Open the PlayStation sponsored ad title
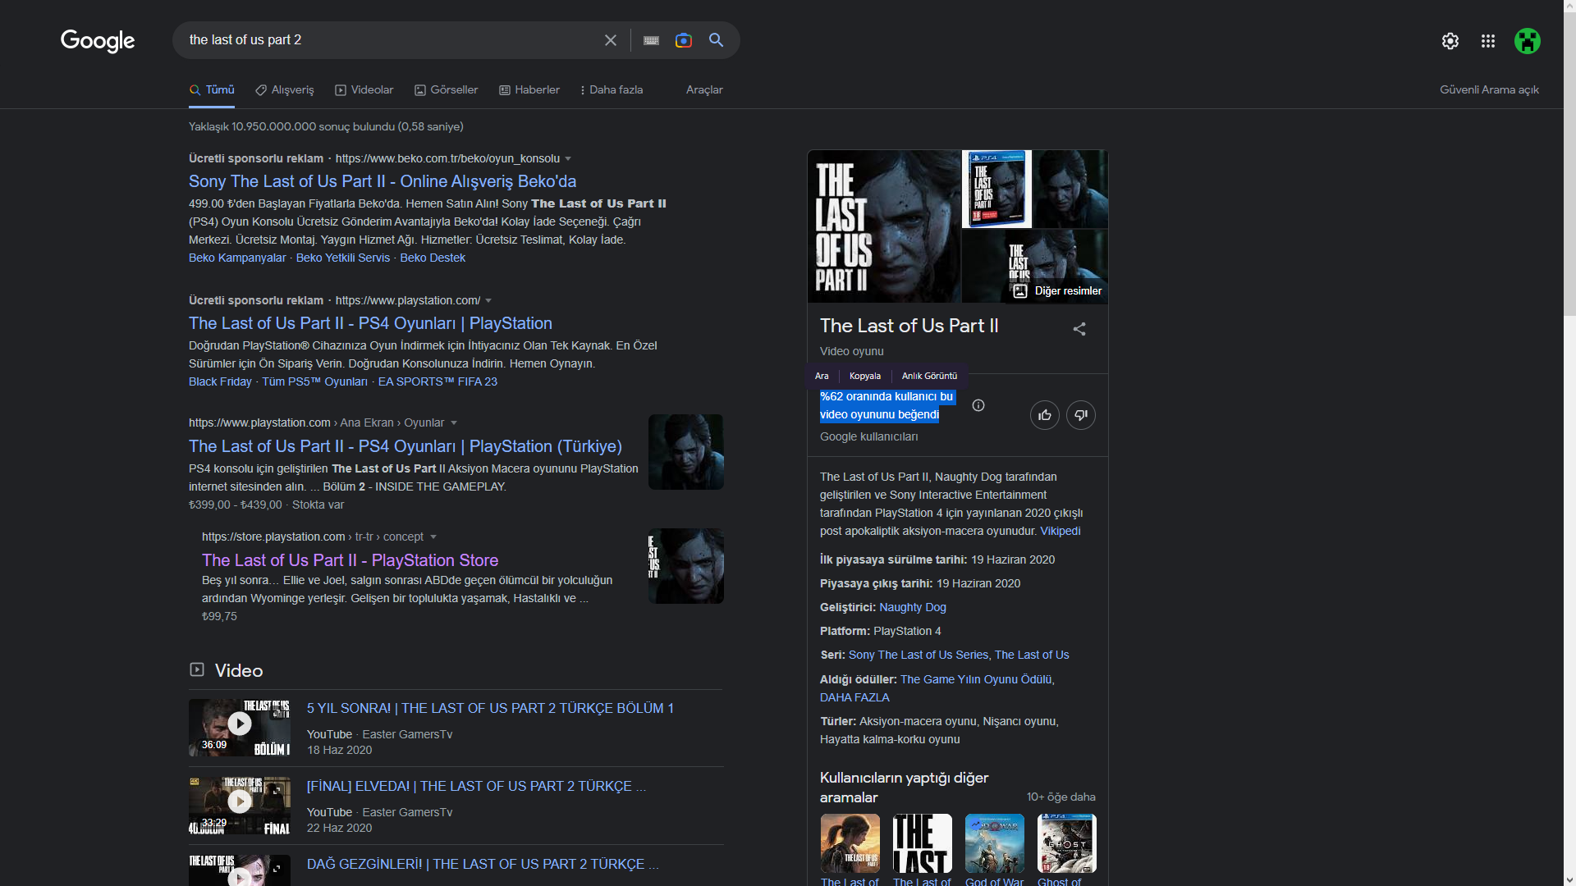Viewport: 1576px width, 886px height. [370, 323]
